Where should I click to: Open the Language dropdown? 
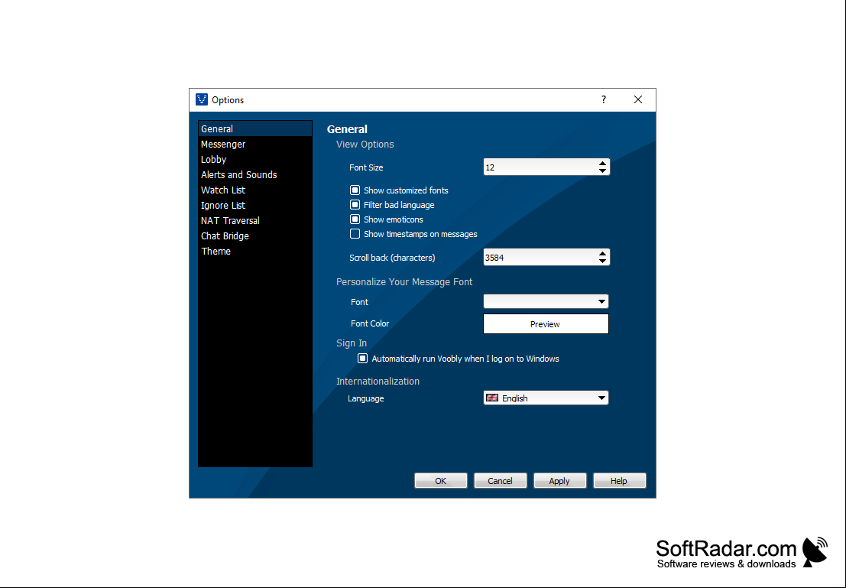[546, 398]
